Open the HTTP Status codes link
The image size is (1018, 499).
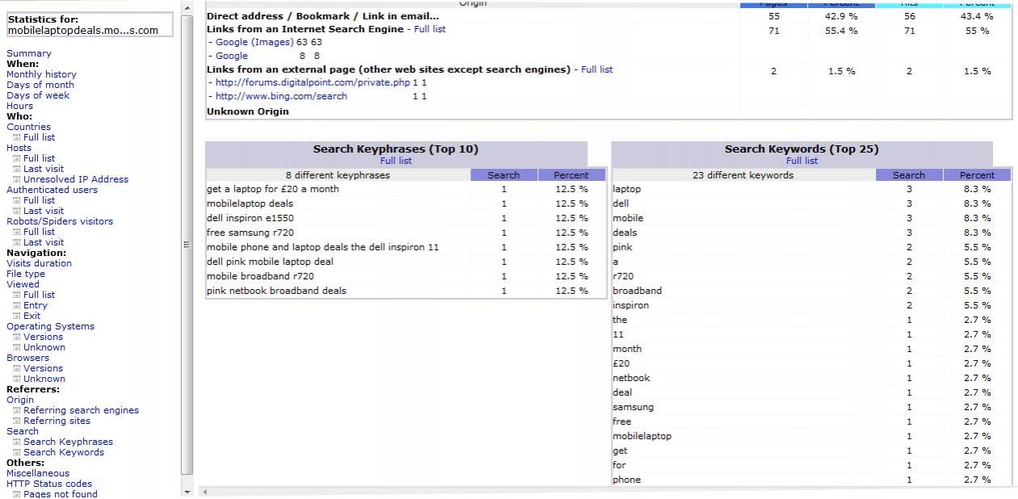pos(49,484)
